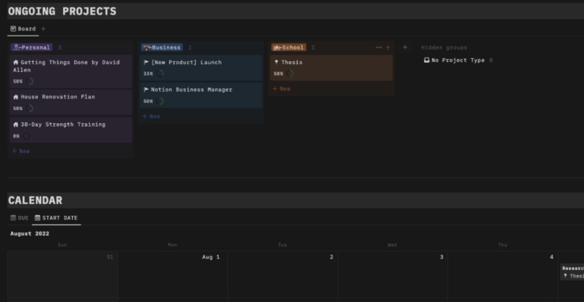Screen dimensions: 584x302
Task: Click the flag icon on the New Product Launch card
Action: tap(146, 62)
